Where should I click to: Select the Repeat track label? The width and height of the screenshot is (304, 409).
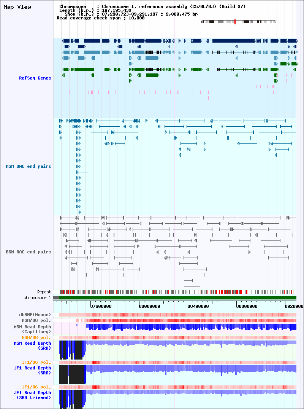44,292
